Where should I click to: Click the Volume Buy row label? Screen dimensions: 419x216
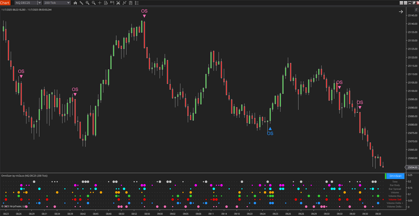(x=395, y=196)
